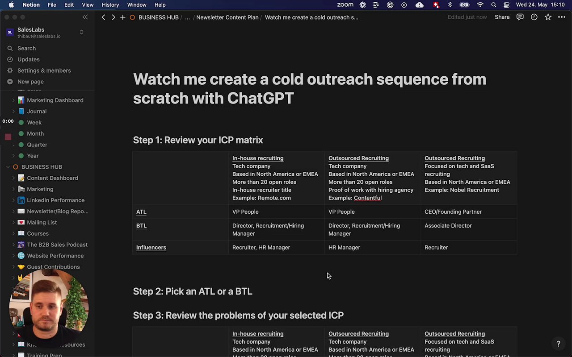Open the Zoom menu bar item
The height and width of the screenshot is (357, 572).
(x=345, y=5)
